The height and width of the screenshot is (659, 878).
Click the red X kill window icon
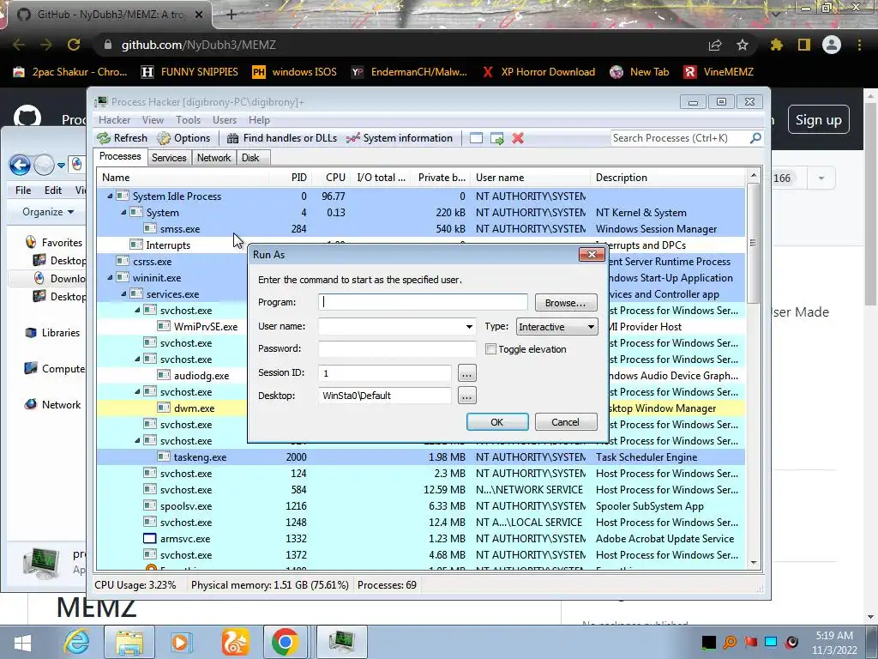[x=518, y=138]
